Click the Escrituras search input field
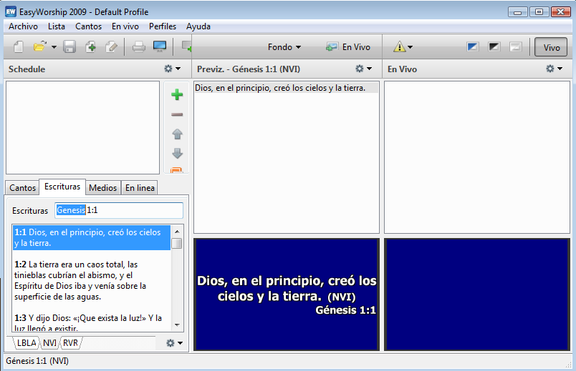 119,210
